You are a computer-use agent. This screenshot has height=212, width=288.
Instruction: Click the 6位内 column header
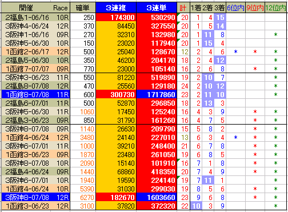(x=235, y=8)
